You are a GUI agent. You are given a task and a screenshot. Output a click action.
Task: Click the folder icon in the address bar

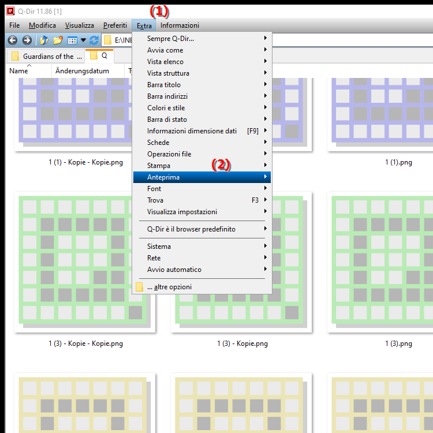(108, 40)
